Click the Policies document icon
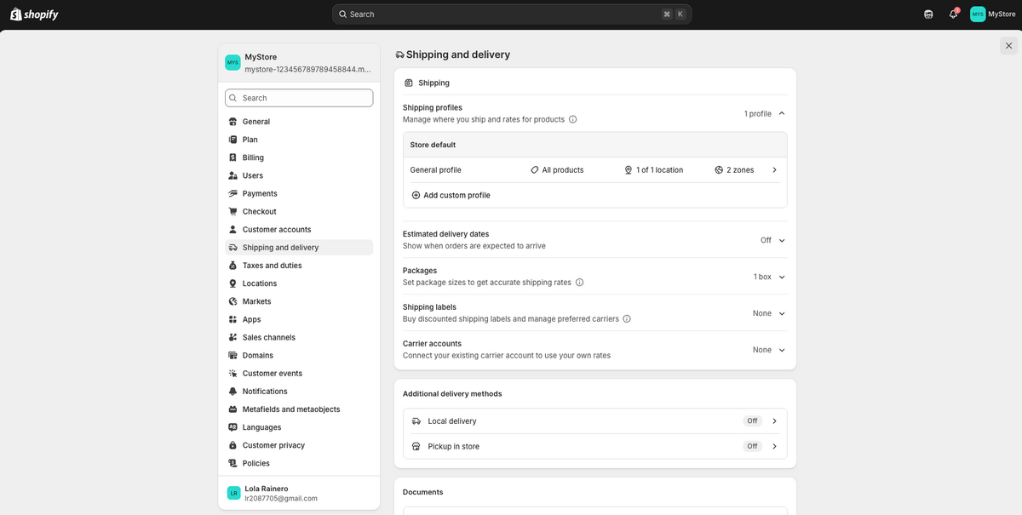Image resolution: width=1022 pixels, height=515 pixels. coord(233,463)
